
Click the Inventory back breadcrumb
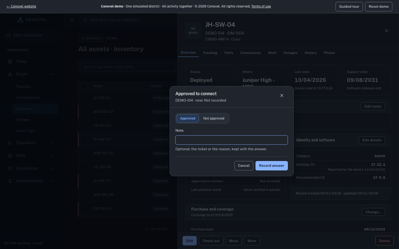point(91,38)
